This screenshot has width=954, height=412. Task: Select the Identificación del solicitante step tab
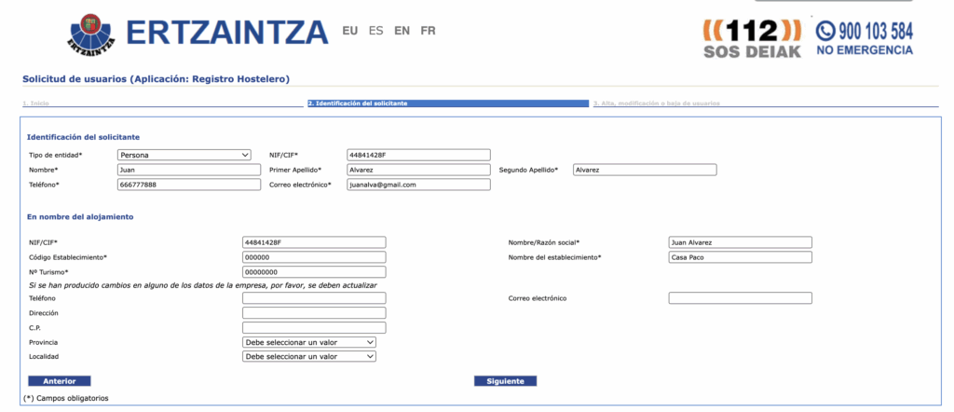(x=357, y=103)
